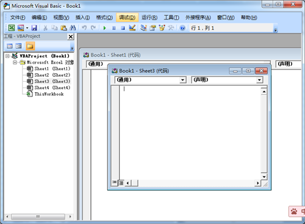
Task: Open the 外接程序(A) menu
Action: [x=198, y=18]
